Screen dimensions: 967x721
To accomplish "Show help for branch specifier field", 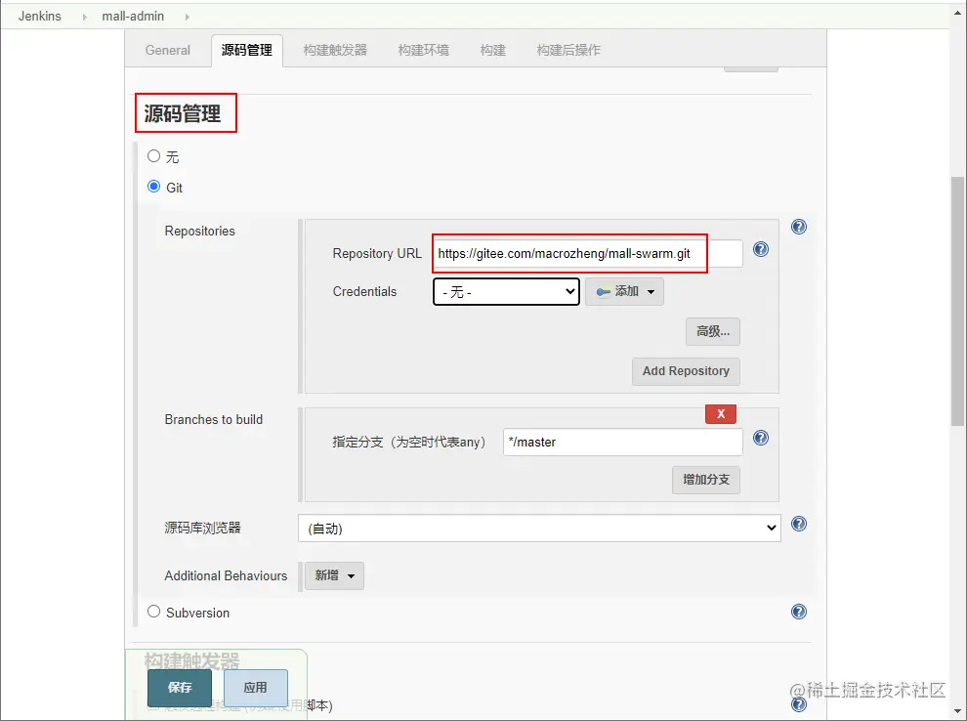I will pyautogui.click(x=761, y=438).
